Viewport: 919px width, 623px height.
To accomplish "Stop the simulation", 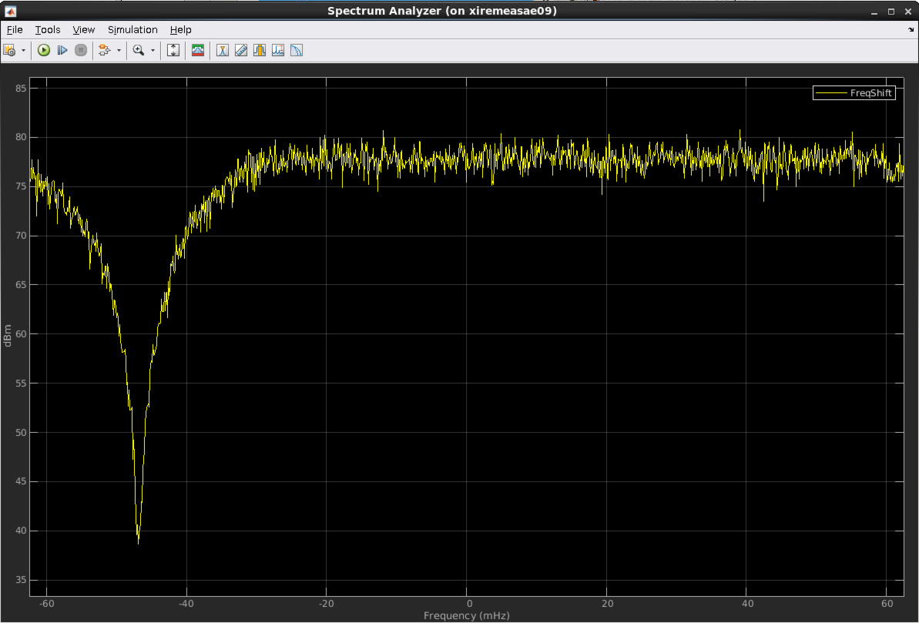I will [81, 50].
